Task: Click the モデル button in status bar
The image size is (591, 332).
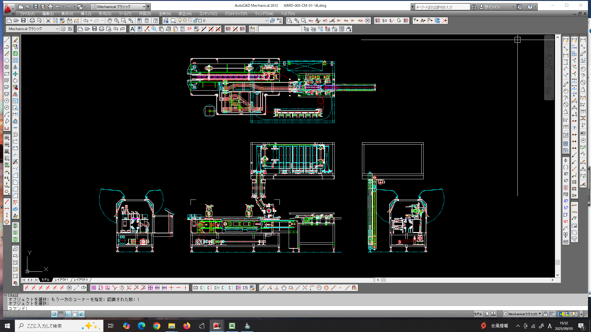Action: (478, 314)
